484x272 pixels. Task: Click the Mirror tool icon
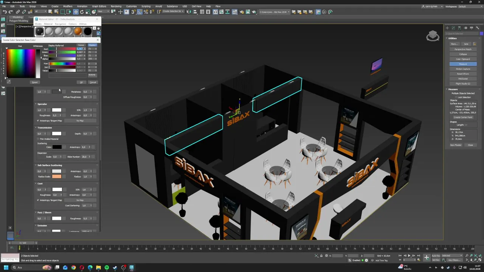tap(188, 12)
